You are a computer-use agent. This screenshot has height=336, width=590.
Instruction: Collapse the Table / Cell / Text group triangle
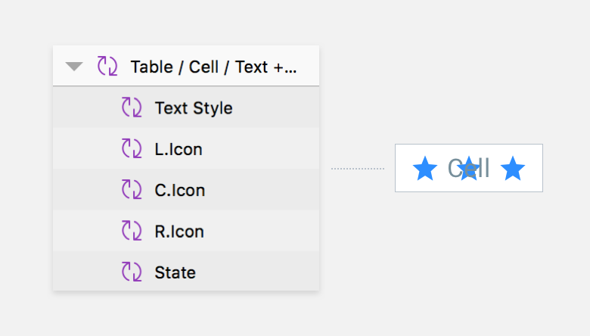74,67
